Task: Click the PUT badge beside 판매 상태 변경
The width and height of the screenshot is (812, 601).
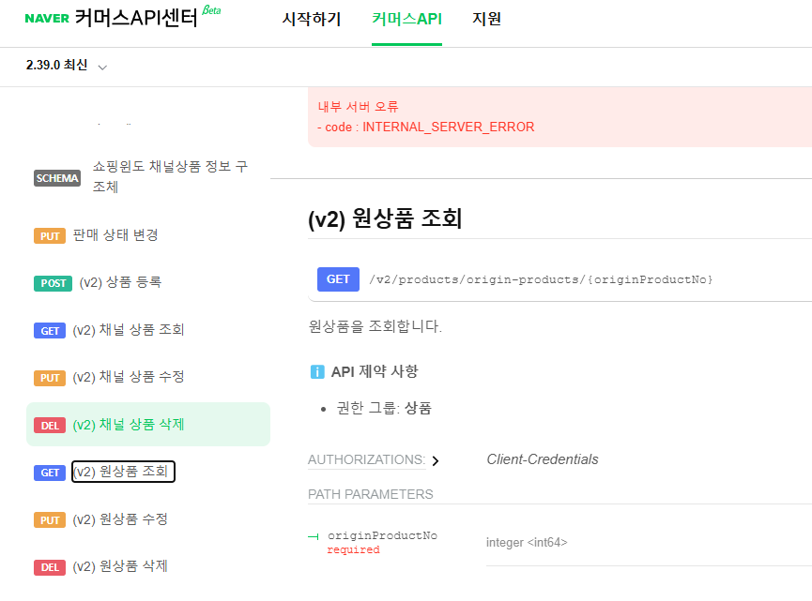Action: (x=50, y=235)
